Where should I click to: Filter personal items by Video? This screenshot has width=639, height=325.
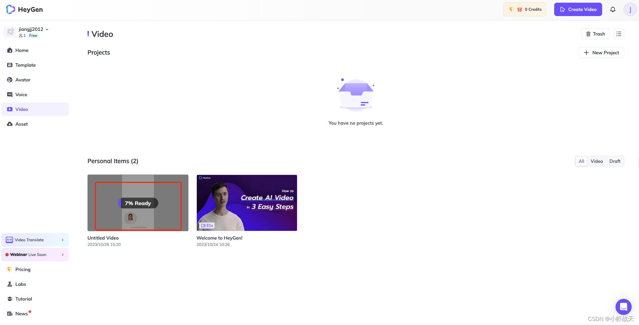[x=597, y=161]
